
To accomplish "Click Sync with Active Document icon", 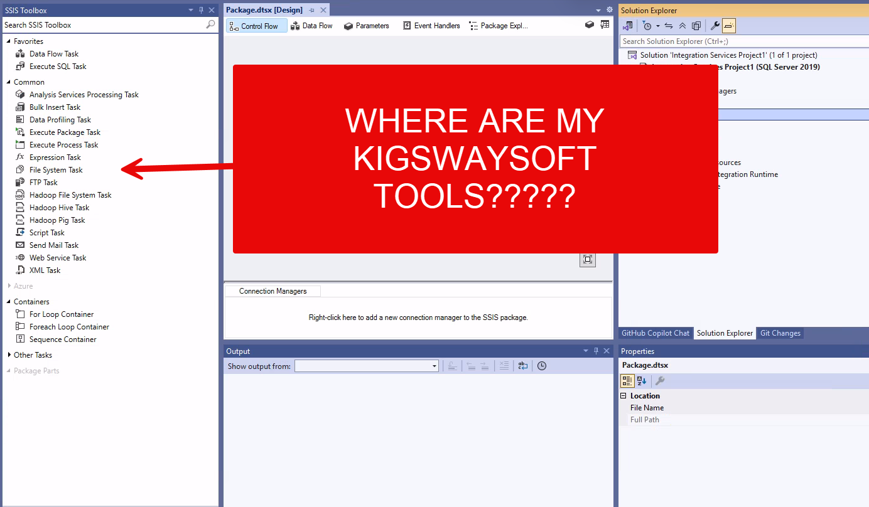I will coord(669,26).
